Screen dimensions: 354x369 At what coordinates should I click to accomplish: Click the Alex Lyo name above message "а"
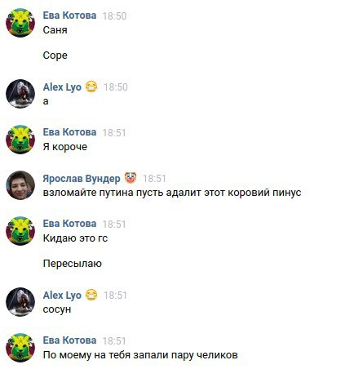point(62,87)
